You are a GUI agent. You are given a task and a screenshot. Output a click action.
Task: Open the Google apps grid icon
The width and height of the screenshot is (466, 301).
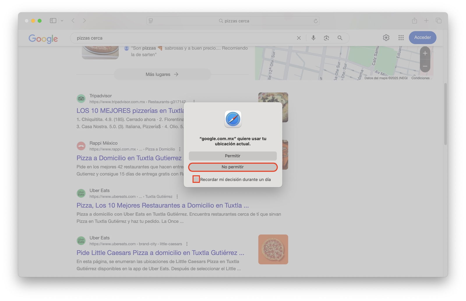pyautogui.click(x=401, y=38)
